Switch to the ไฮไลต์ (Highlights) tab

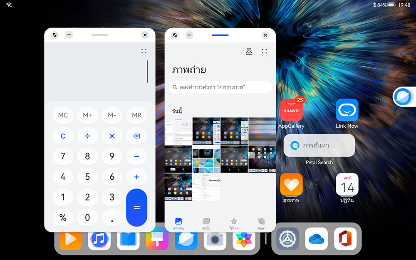(234, 223)
